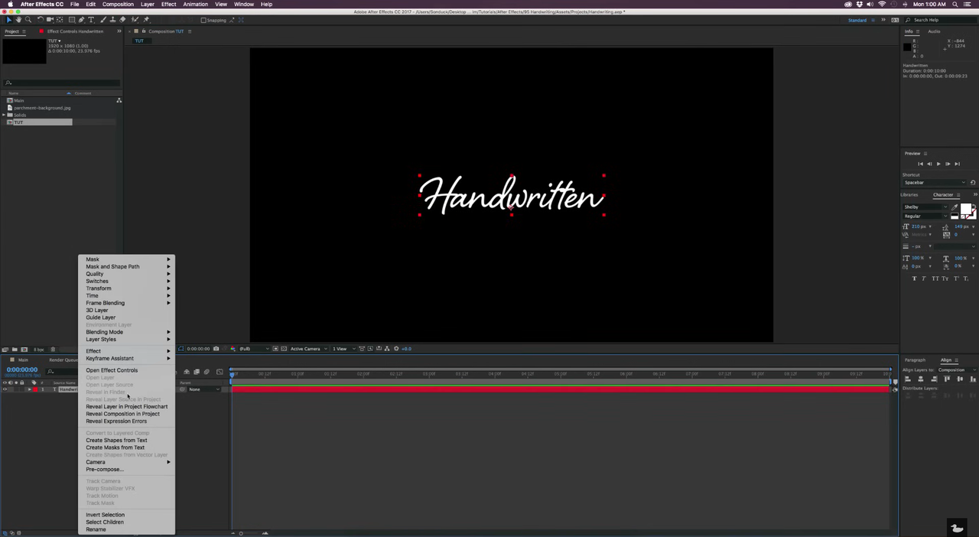
Task: Select the Brush tool
Action: tap(103, 20)
